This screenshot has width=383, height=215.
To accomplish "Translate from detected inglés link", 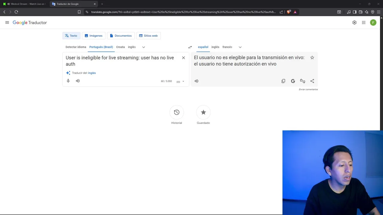I will (x=92, y=73).
